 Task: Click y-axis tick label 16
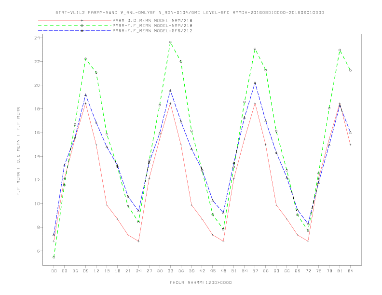37,133
